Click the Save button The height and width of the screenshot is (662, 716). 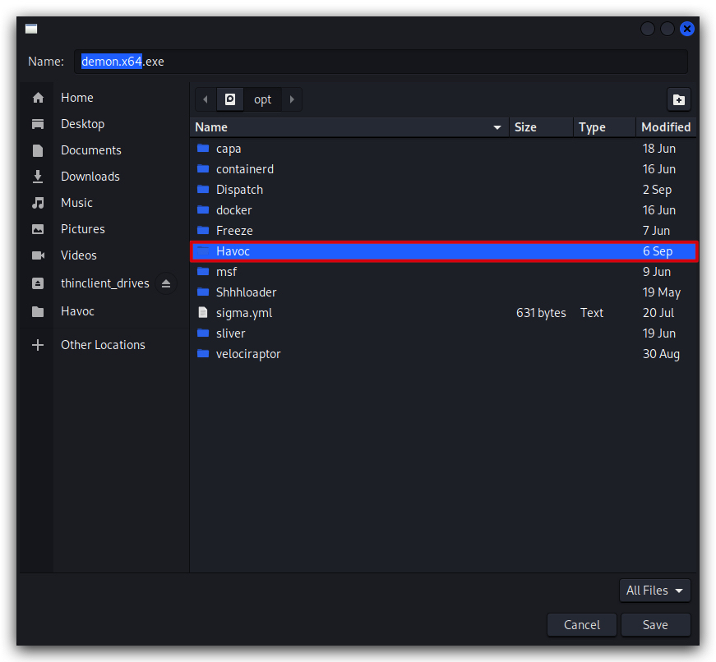point(656,624)
